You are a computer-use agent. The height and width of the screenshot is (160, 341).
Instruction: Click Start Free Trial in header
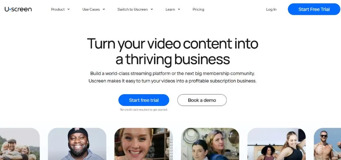(314, 9)
